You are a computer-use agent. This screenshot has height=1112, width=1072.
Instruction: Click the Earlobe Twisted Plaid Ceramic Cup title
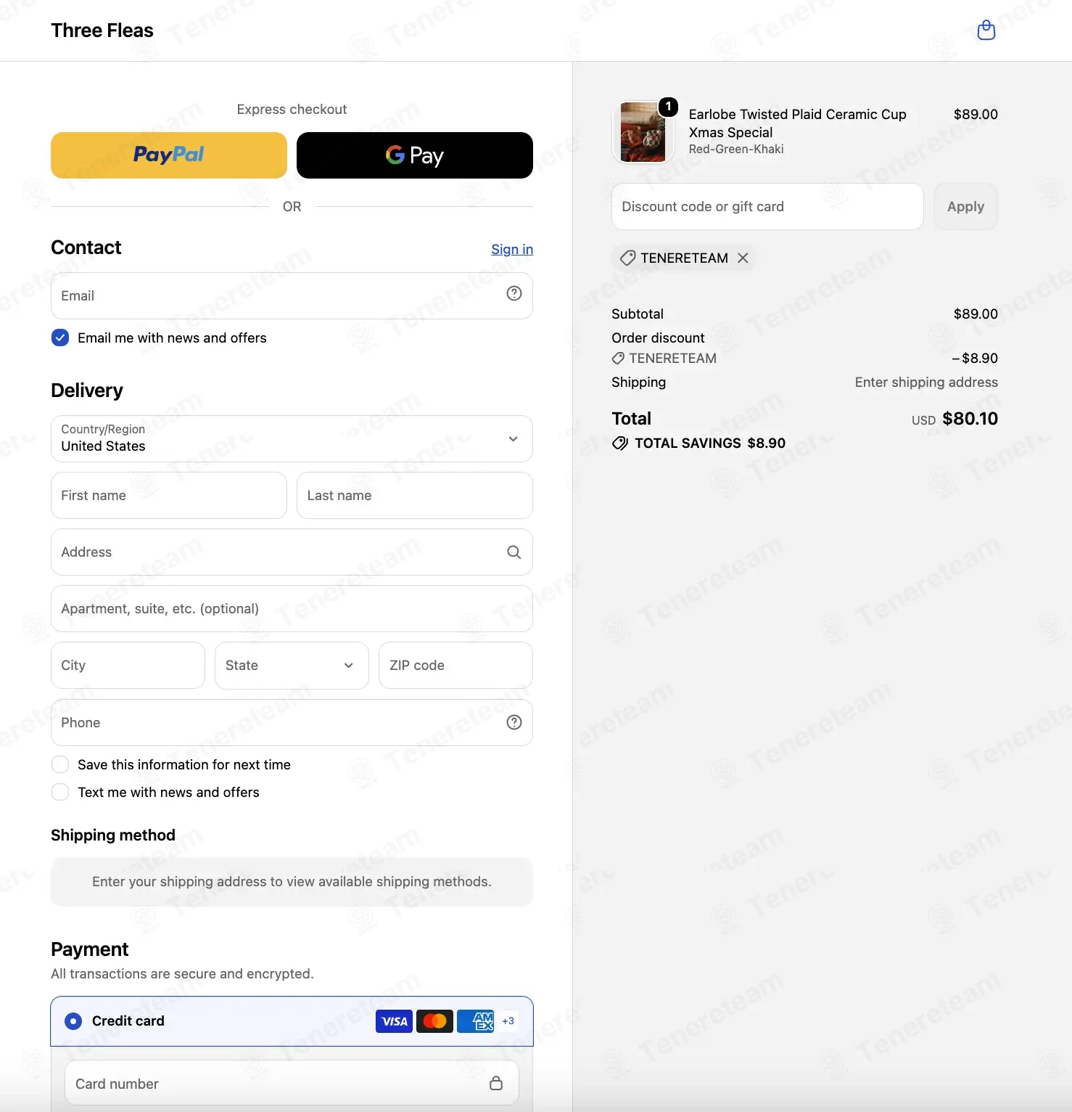click(798, 123)
